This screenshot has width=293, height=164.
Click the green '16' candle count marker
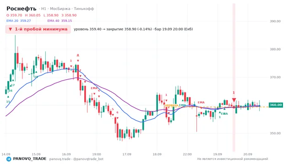point(11,91)
